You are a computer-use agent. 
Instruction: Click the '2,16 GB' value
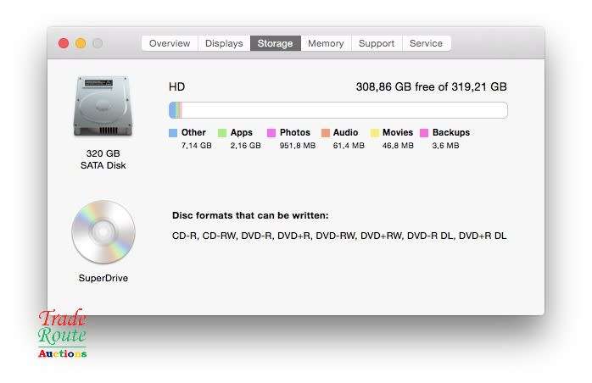pos(246,146)
